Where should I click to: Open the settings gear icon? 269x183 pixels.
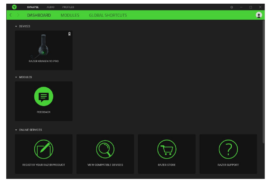coord(232,7)
